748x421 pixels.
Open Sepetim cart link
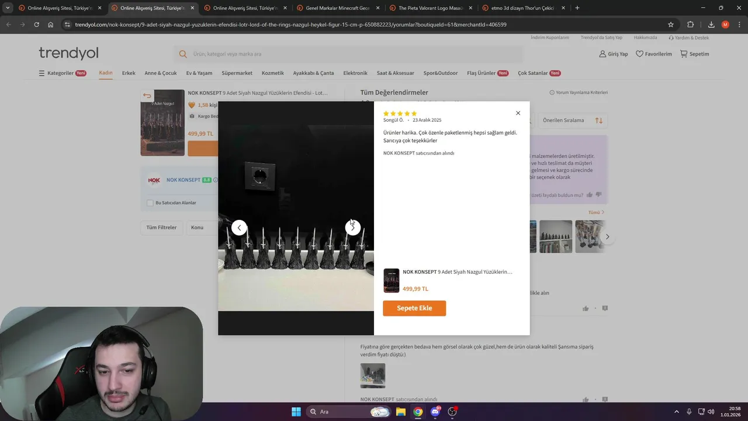[695, 54]
